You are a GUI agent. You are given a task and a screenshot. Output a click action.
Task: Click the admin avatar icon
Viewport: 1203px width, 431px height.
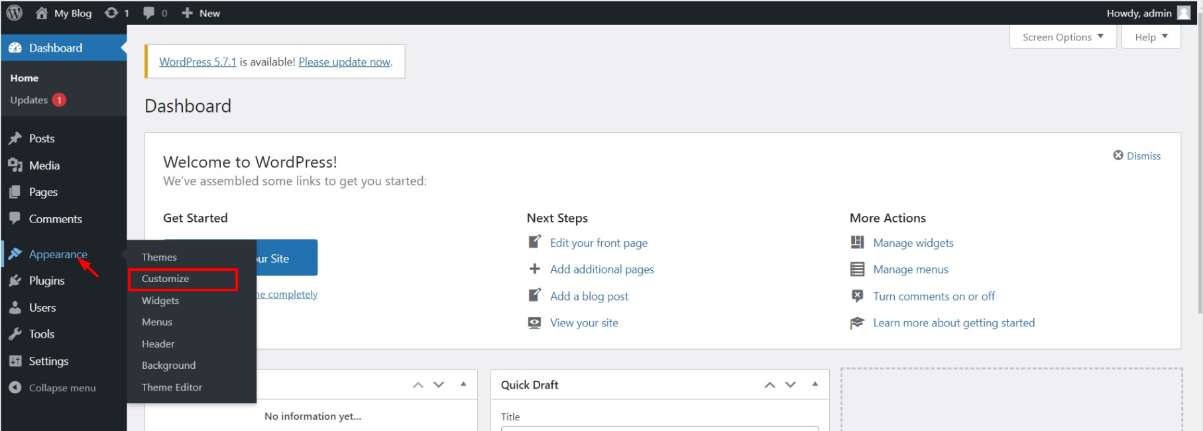1183,13
